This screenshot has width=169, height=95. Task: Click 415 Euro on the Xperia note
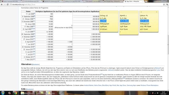tap(124, 29)
